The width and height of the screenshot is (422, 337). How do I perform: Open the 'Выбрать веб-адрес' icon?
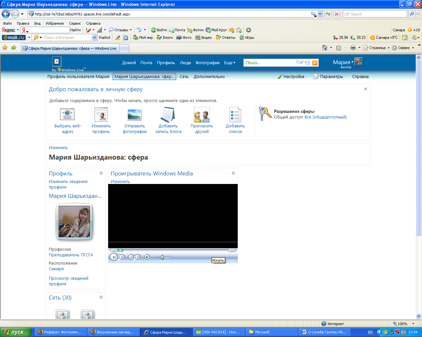(68, 114)
